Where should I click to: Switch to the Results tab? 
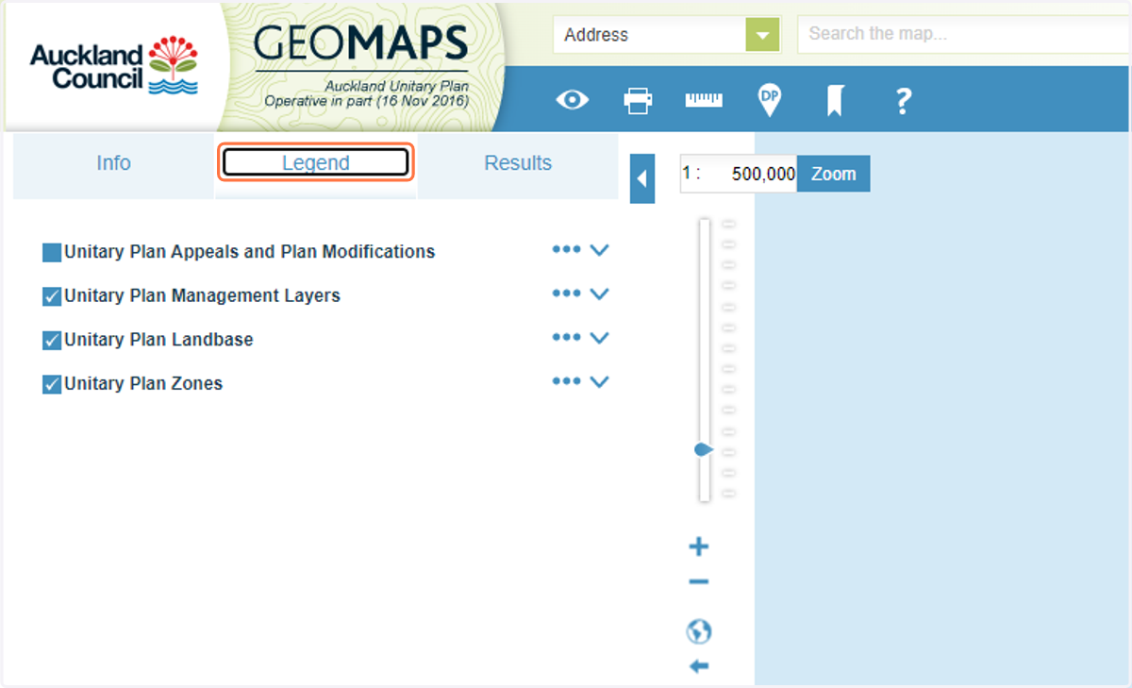(518, 163)
